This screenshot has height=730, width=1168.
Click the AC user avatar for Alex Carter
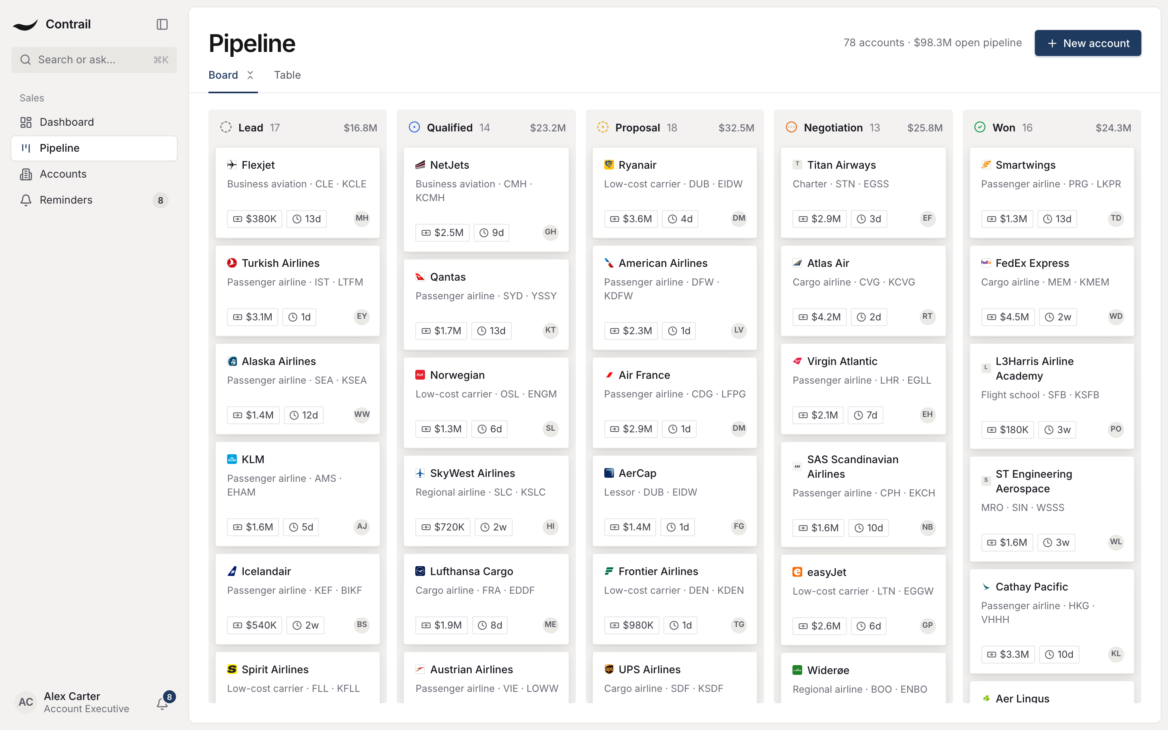(26, 702)
